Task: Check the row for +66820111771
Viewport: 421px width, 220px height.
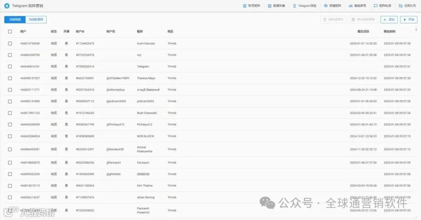Action: 10,90
